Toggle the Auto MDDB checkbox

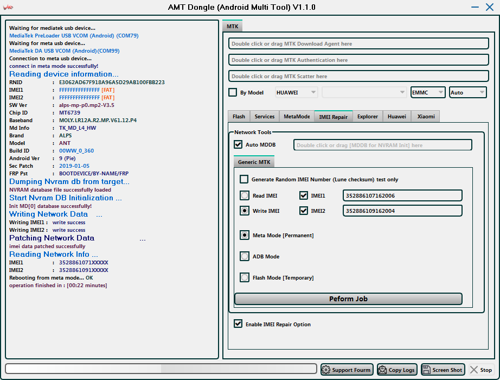[238, 145]
